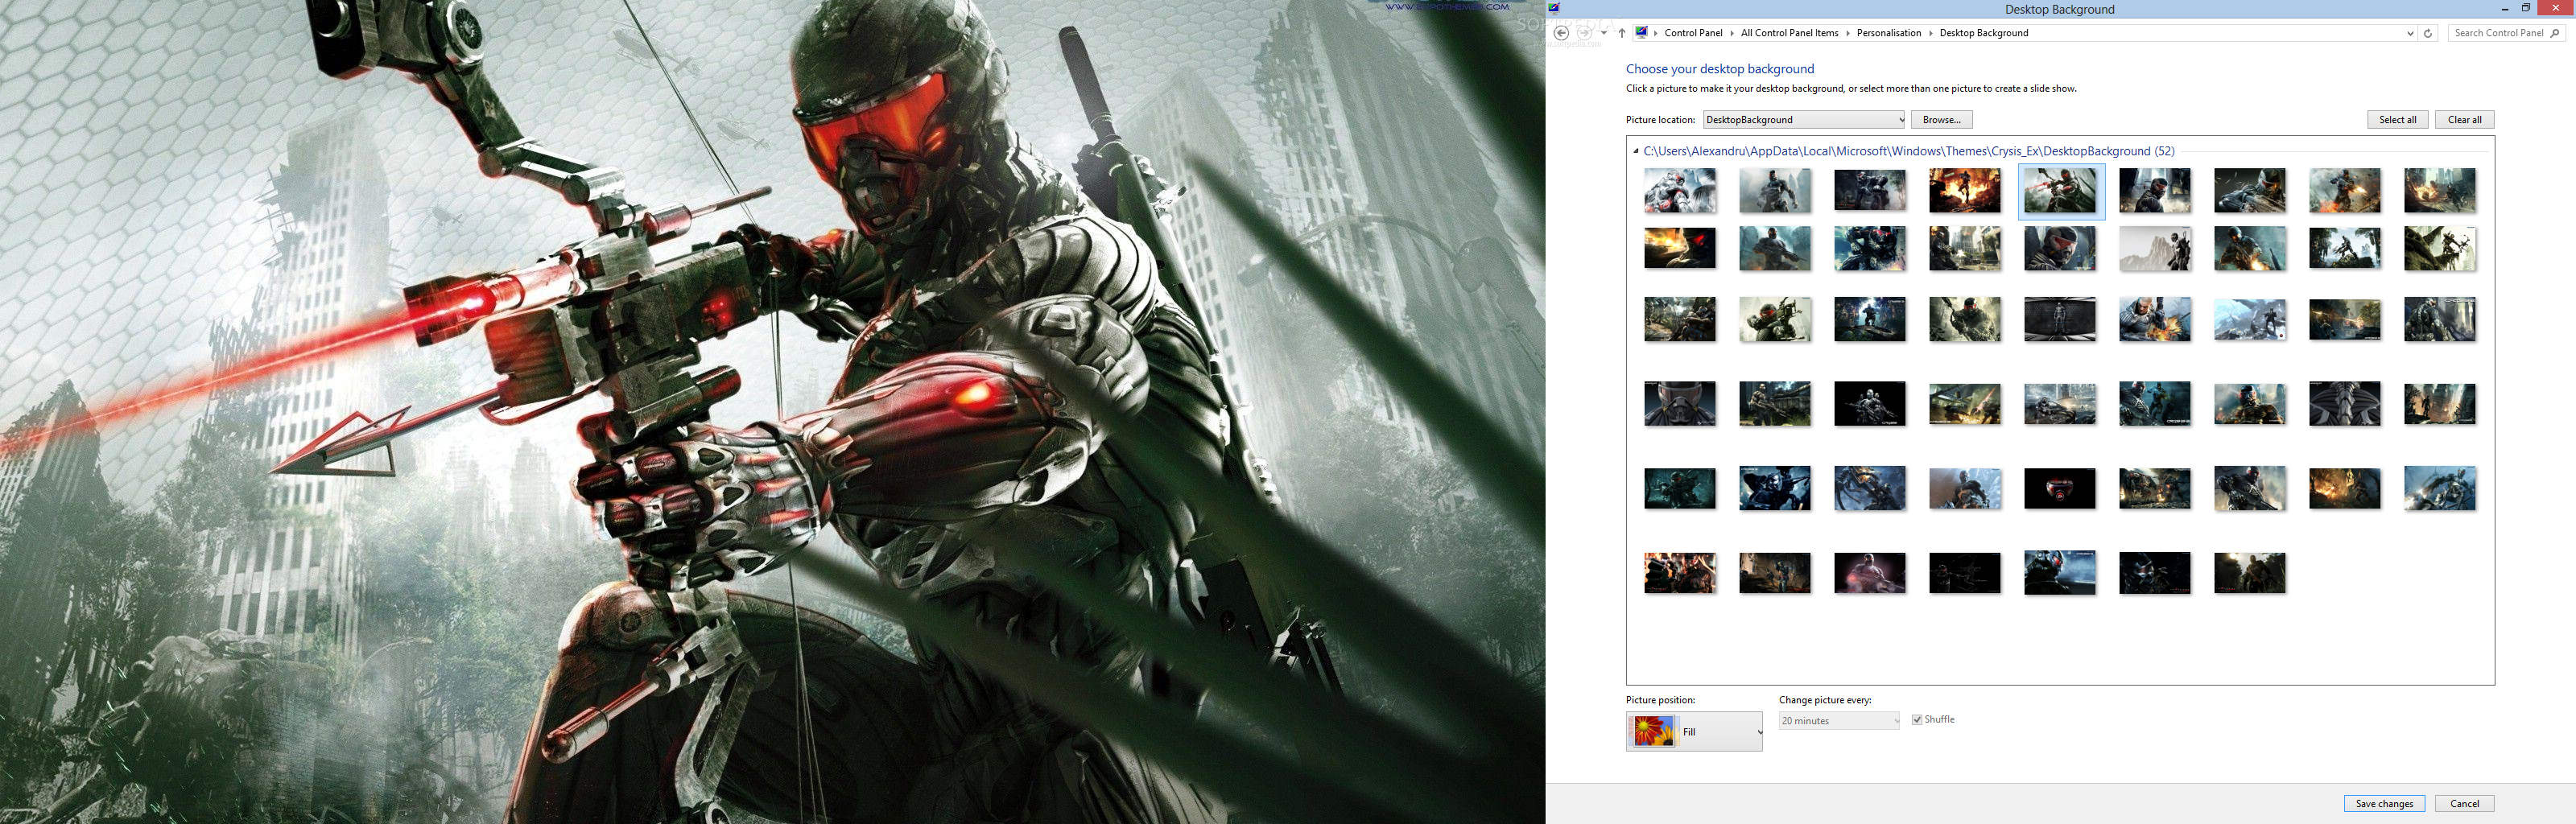Click the folder path header ending '(52)'
This screenshot has width=2576, height=824.
[x=1908, y=151]
